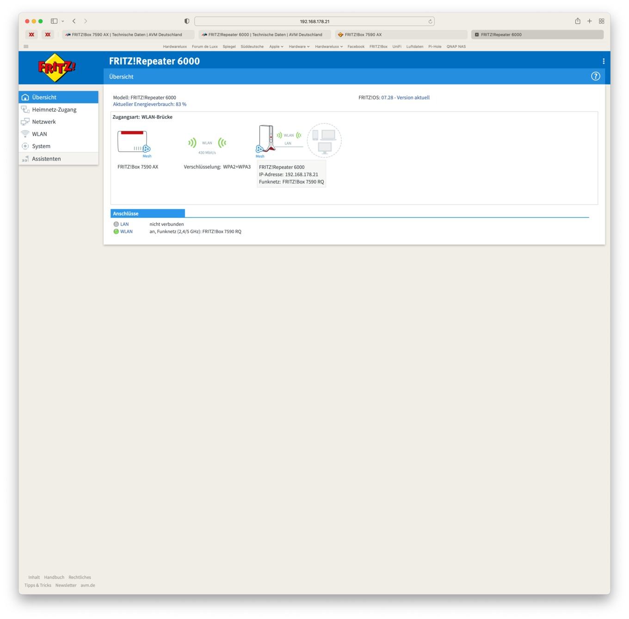The width and height of the screenshot is (629, 619).
Task: Click the Safari address bar
Action: 314,21
